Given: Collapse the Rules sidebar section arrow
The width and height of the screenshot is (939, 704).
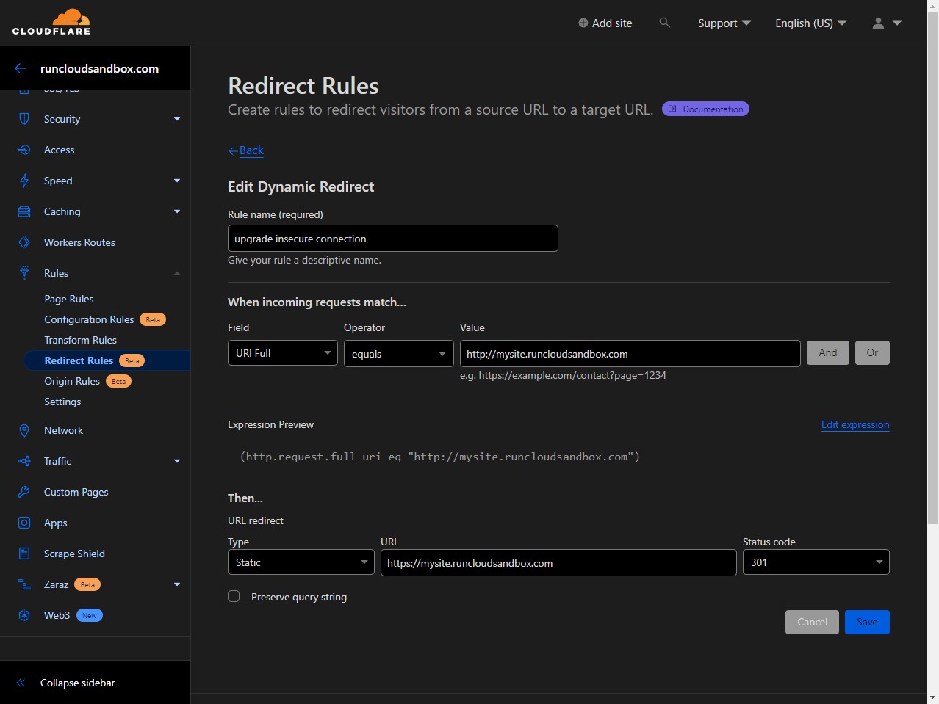Looking at the screenshot, I should click(x=177, y=273).
